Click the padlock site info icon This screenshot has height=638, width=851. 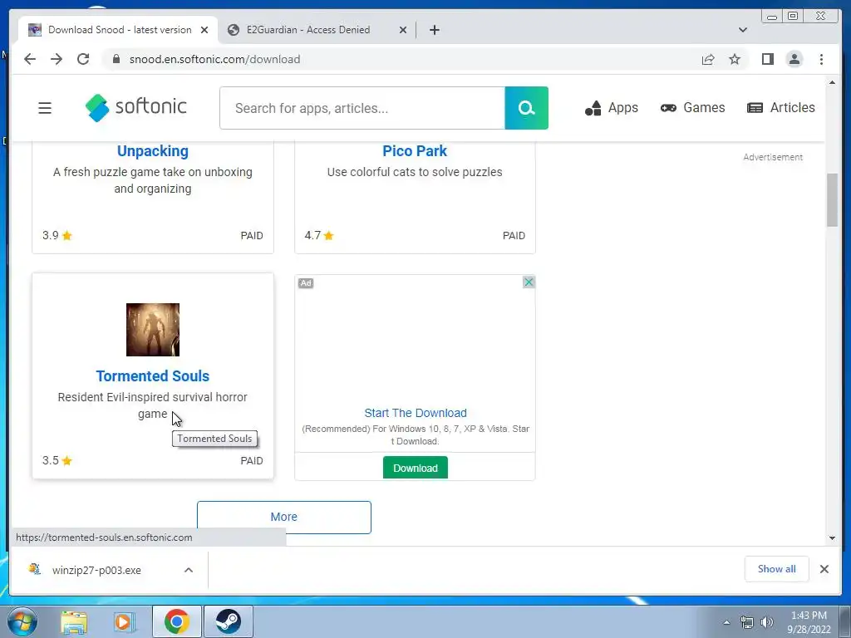tap(116, 59)
